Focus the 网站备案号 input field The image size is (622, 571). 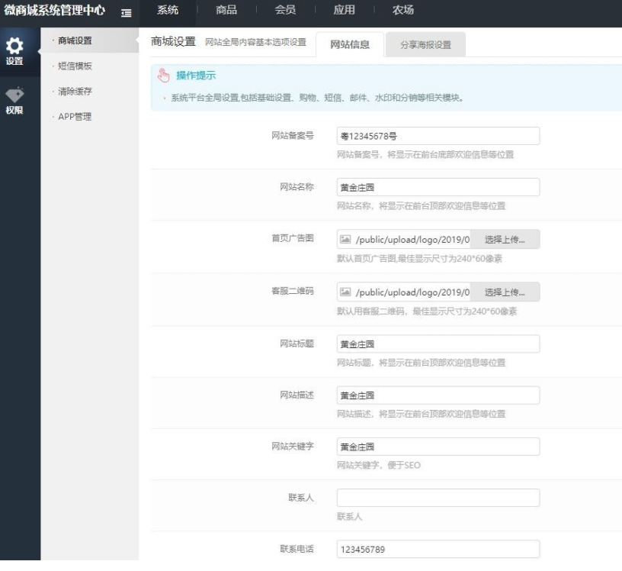[x=438, y=136]
